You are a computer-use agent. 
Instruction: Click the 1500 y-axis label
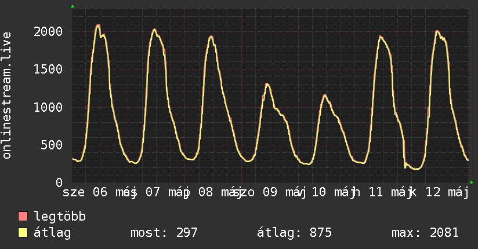pyautogui.click(x=48, y=69)
